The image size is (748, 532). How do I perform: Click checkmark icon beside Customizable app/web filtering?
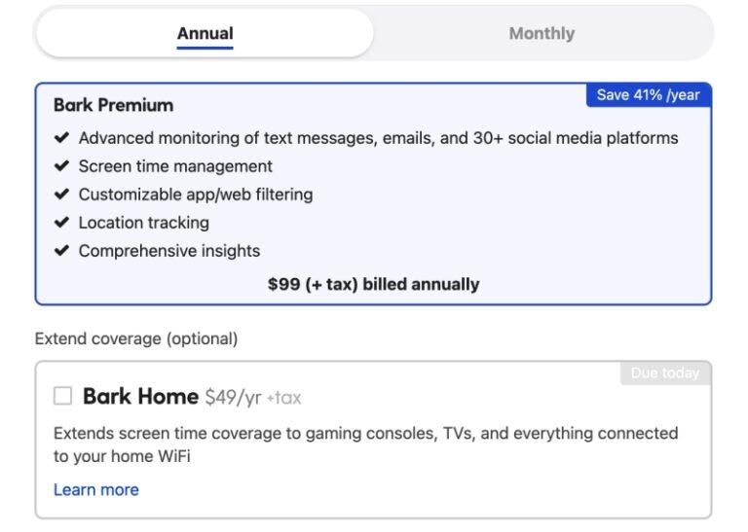click(x=62, y=195)
